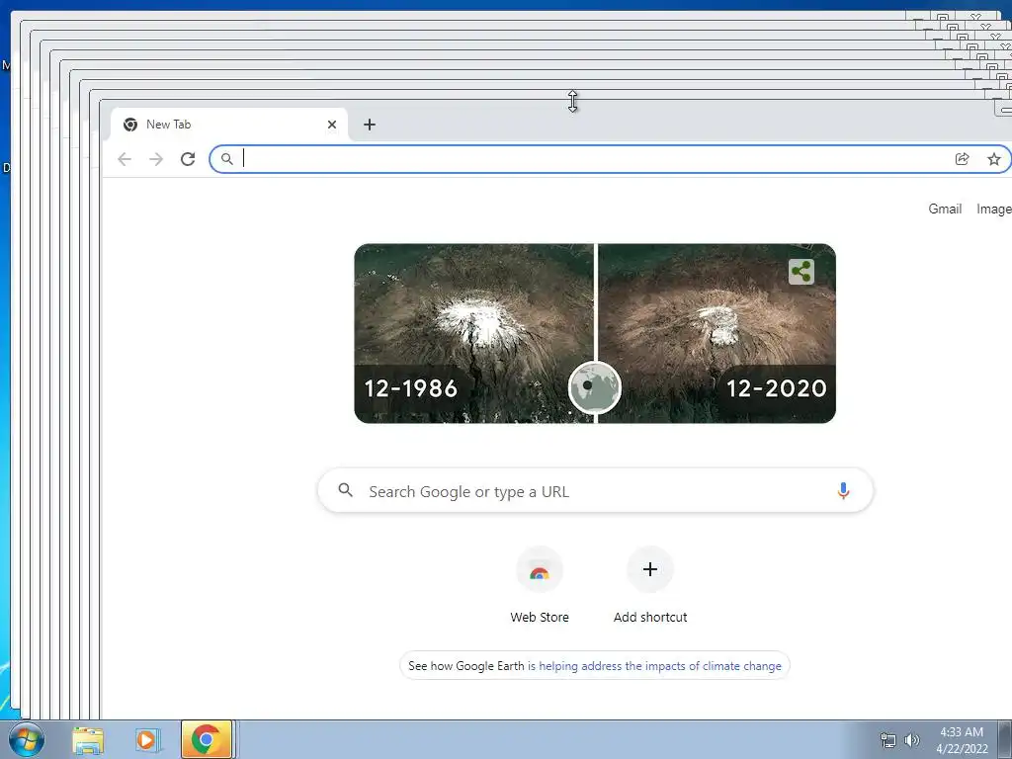1012x759 pixels.
Task: Click the 12-1986 Kilimanjaro doodle image
Action: pyautogui.click(x=473, y=333)
